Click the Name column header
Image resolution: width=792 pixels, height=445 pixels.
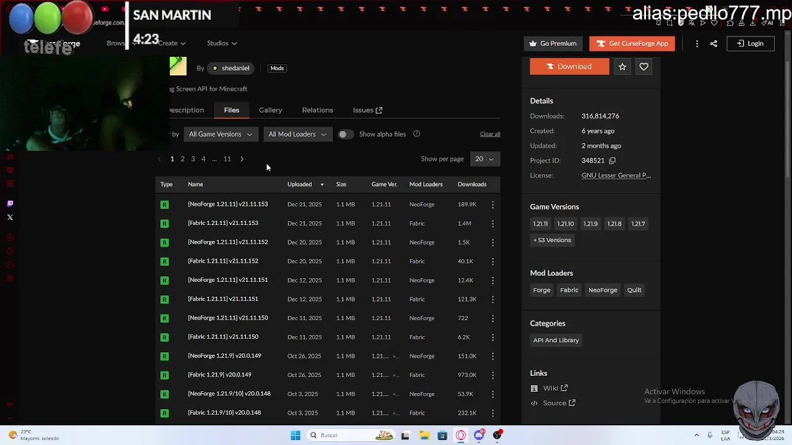point(196,184)
